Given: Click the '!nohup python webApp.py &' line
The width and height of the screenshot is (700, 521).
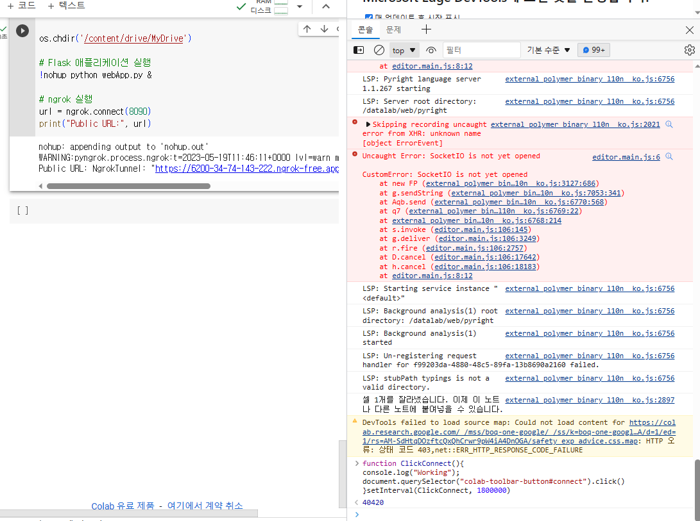Looking at the screenshot, I should [x=96, y=75].
